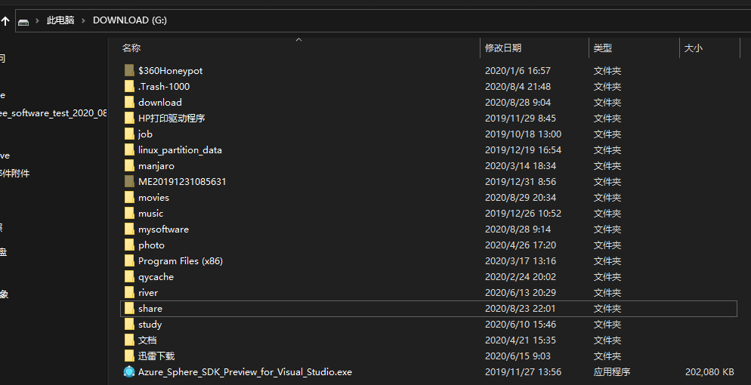Expand breadcrumb chevron after 此电脑

(x=83, y=20)
